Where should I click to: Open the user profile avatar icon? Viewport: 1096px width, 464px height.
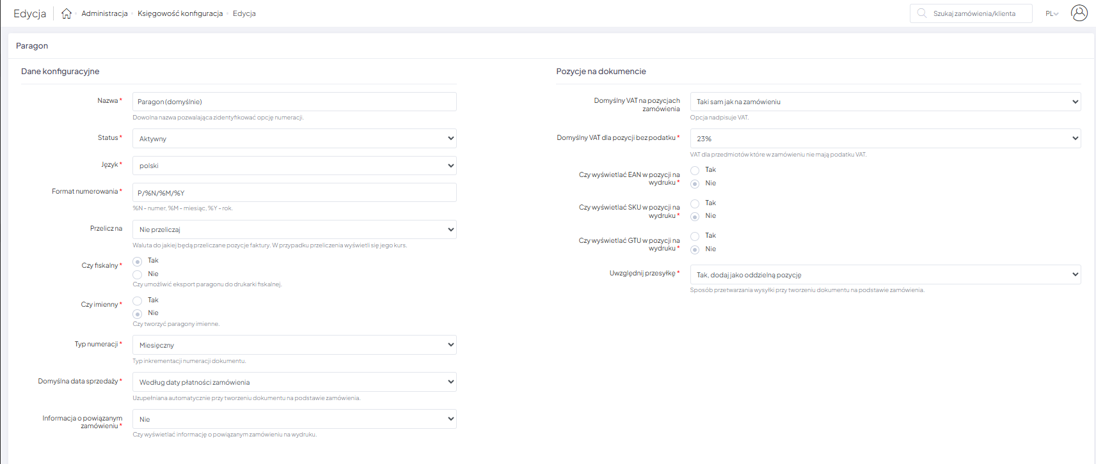[x=1079, y=13]
